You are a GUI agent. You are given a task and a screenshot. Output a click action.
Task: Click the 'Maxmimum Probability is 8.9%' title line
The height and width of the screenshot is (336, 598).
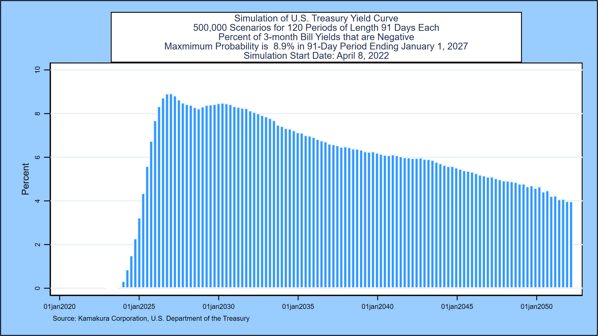[x=316, y=46]
